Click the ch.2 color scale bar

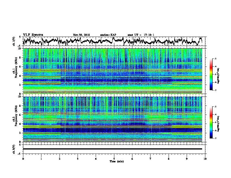(x=211, y=122)
